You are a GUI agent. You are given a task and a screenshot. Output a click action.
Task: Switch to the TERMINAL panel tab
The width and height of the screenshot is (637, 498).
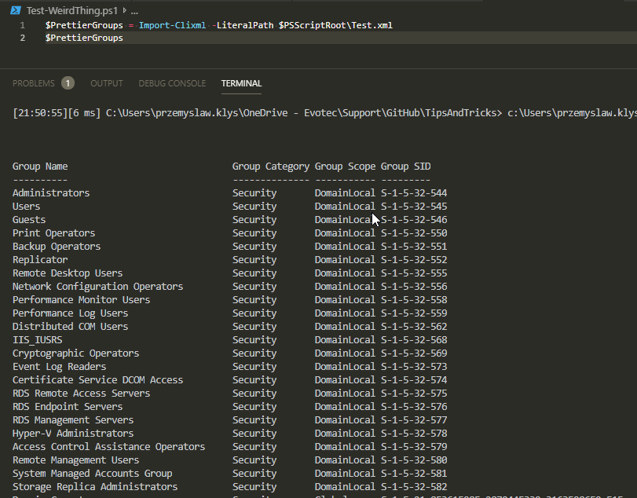(x=240, y=82)
